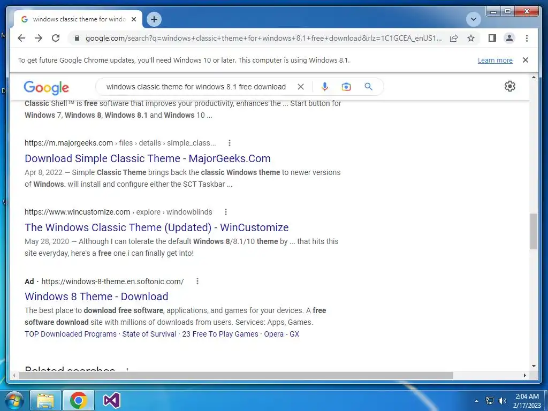Search by image with camera icon
The height and width of the screenshot is (411, 548).
346,87
